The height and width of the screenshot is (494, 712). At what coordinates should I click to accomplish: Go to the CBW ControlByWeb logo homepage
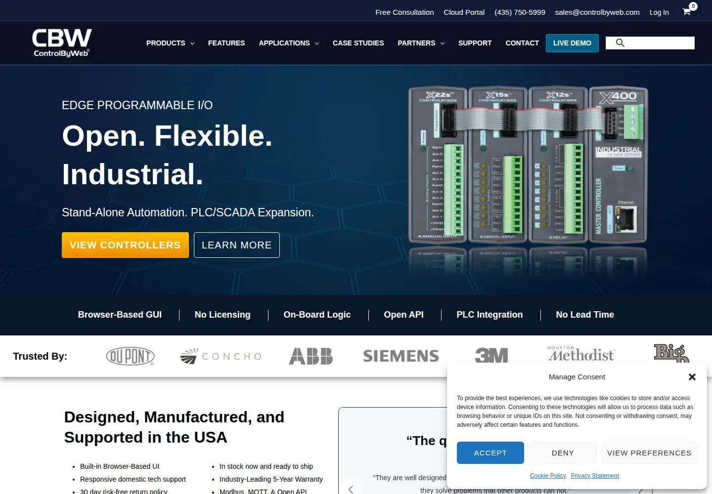coord(62,43)
